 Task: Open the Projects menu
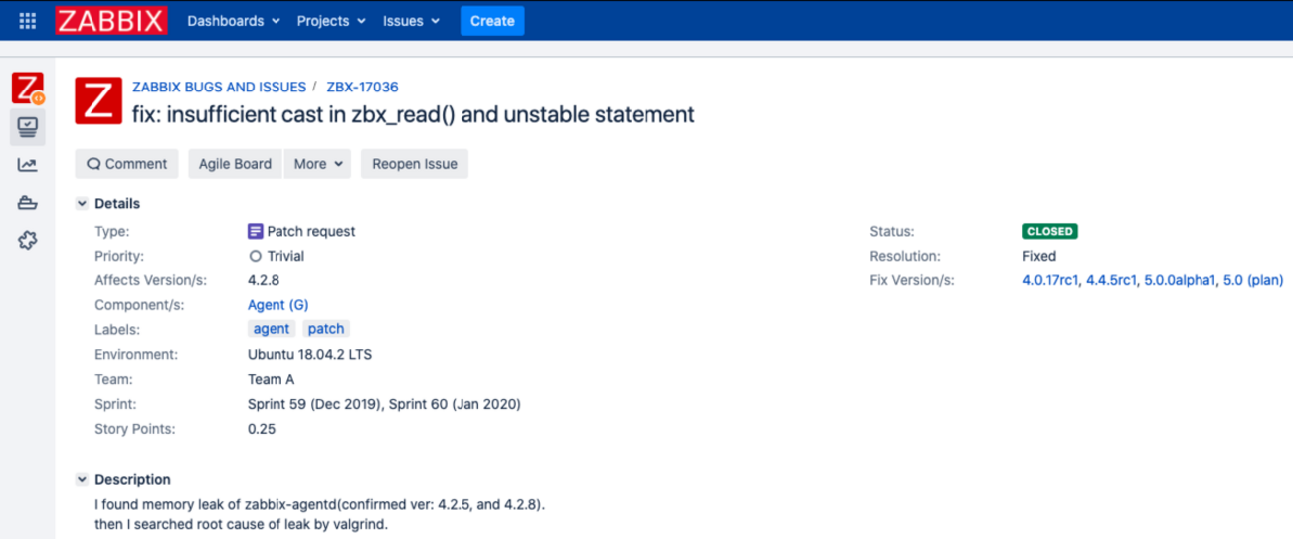click(x=331, y=21)
